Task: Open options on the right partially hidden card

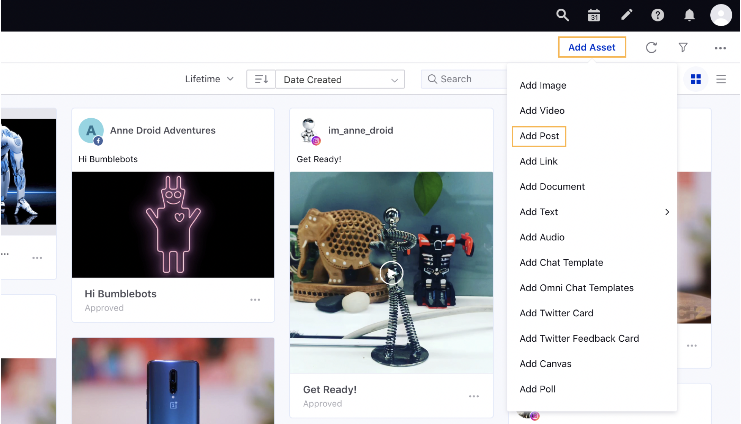Action: [692, 345]
